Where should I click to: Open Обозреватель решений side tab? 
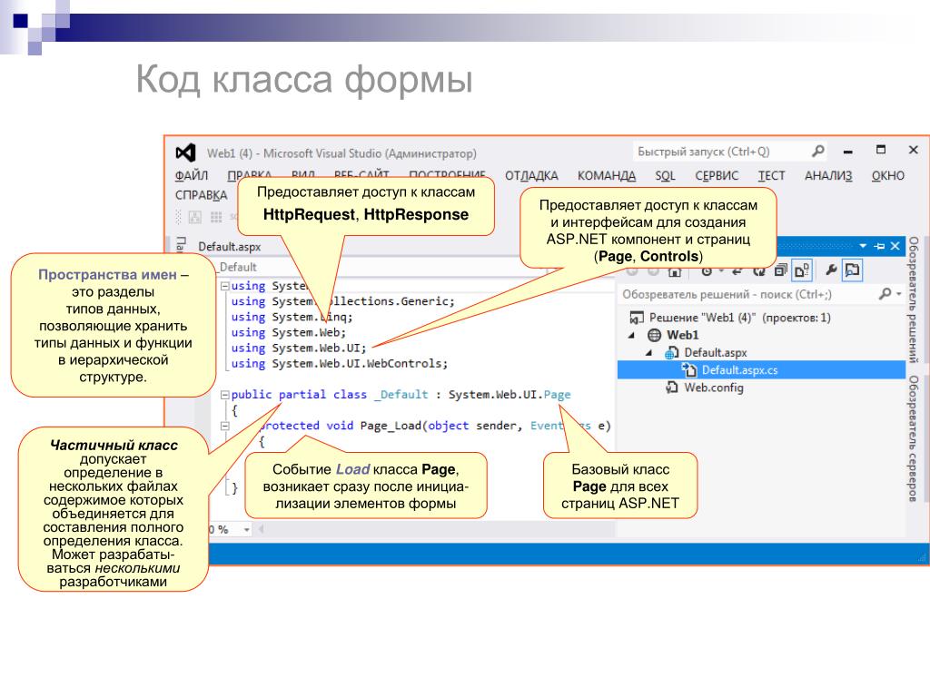click(x=914, y=299)
